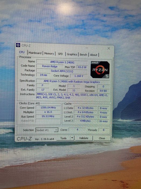
Task: Click the Revision value RV-B0
Action: 103,91
